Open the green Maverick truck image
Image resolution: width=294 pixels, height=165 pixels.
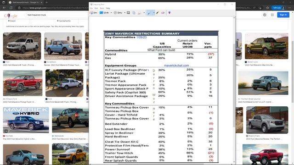click(x=266, y=46)
